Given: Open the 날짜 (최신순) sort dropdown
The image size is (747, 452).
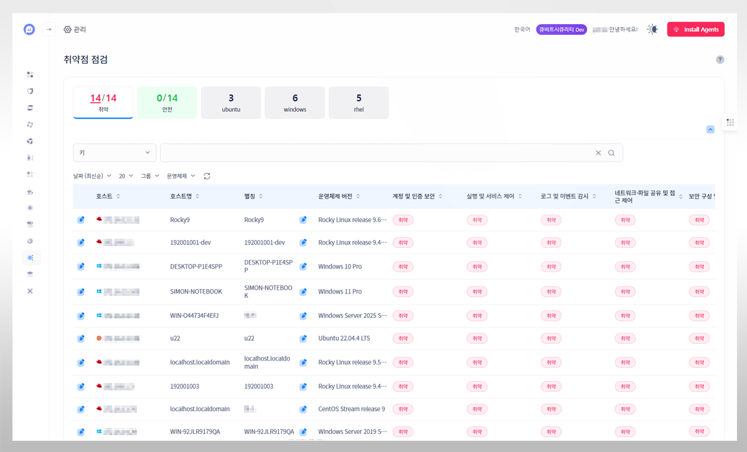Looking at the screenshot, I should click(x=93, y=176).
